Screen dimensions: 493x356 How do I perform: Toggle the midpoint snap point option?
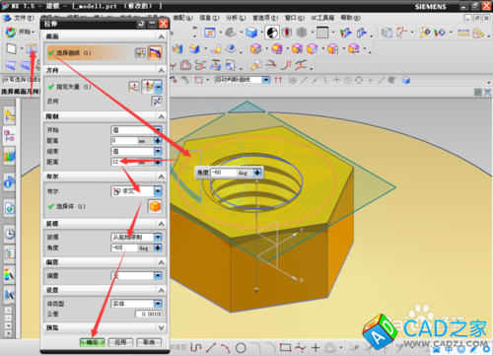point(315,80)
